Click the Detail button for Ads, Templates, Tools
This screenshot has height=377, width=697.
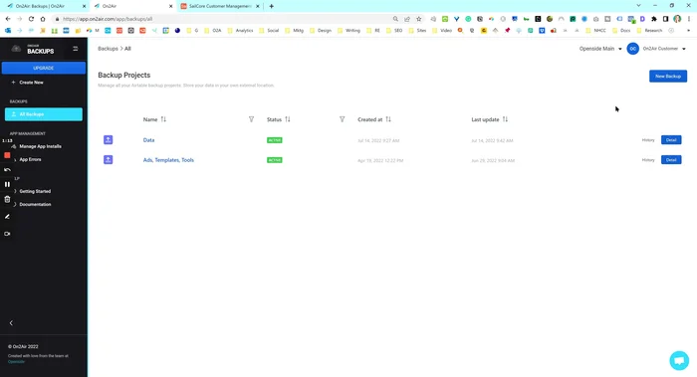671,160
